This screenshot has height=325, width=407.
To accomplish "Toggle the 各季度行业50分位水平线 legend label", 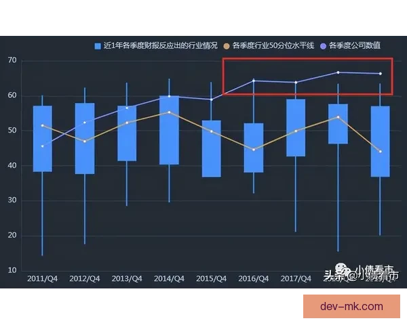I will [x=274, y=46].
